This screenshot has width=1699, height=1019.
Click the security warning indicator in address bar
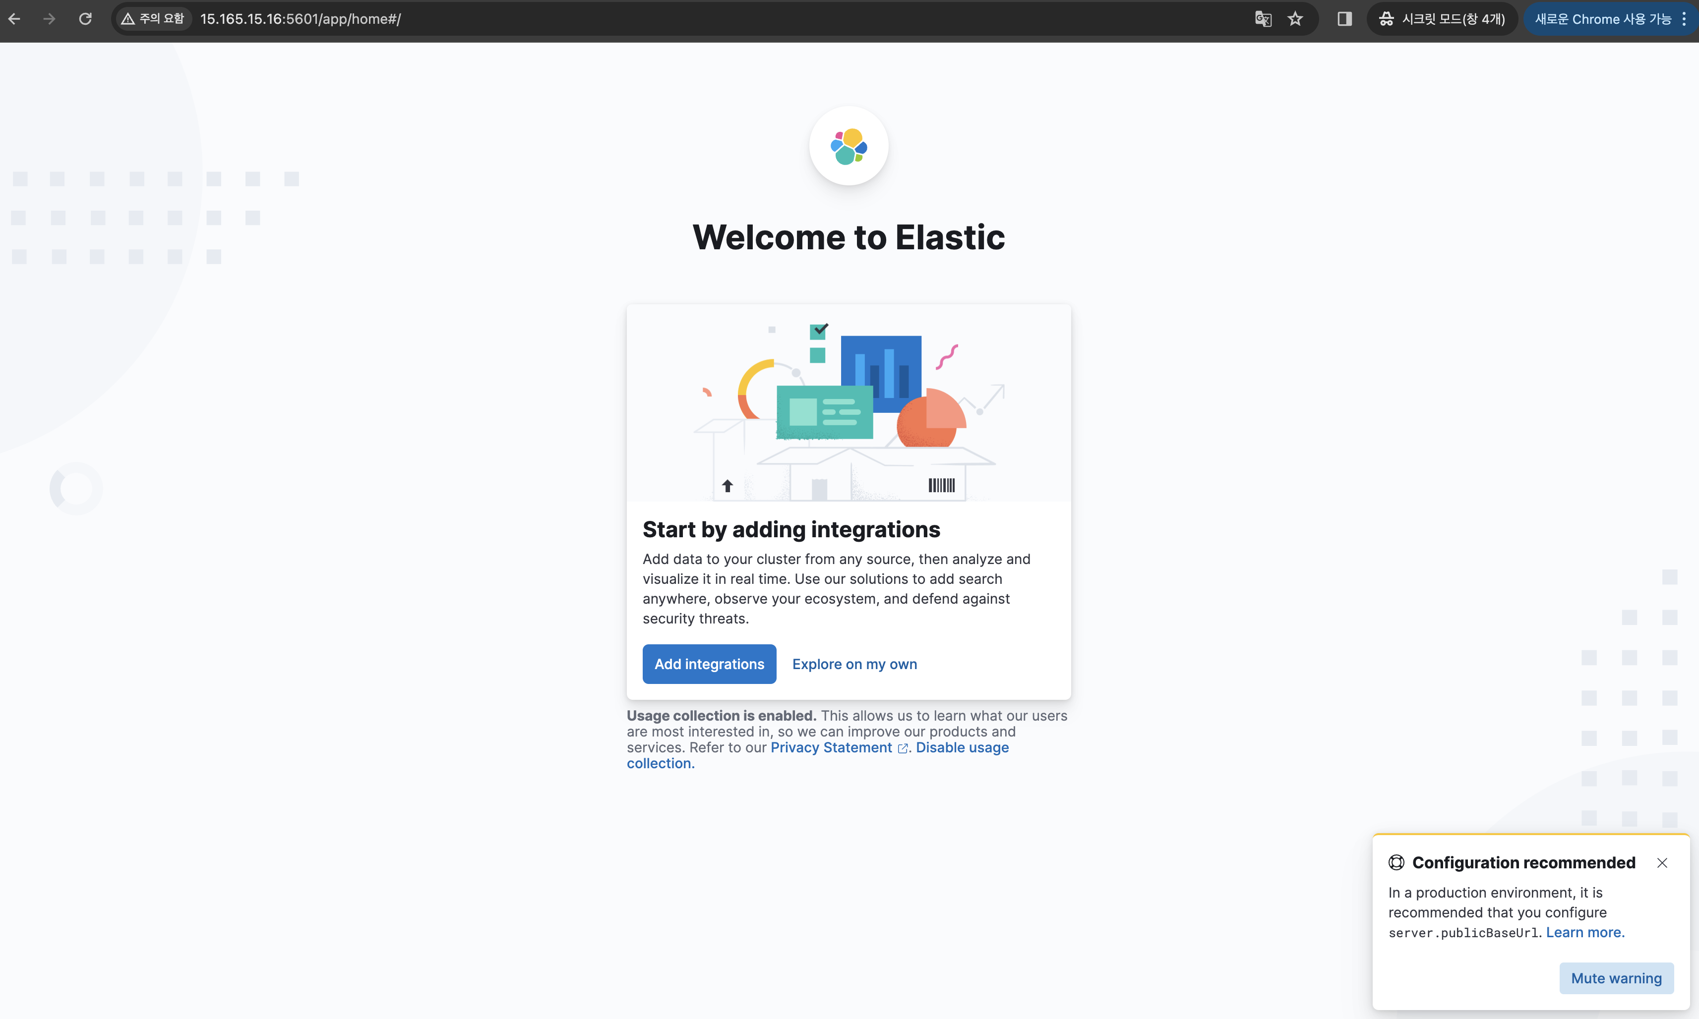[153, 19]
